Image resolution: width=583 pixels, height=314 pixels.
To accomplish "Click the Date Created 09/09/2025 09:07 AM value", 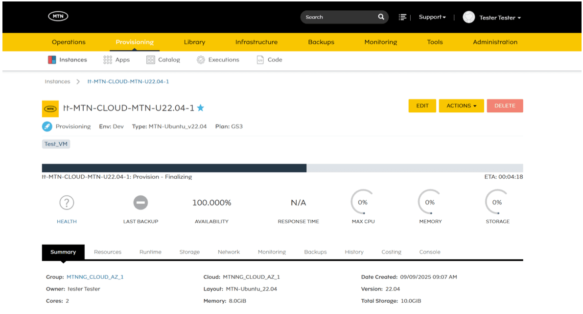I will (429, 277).
